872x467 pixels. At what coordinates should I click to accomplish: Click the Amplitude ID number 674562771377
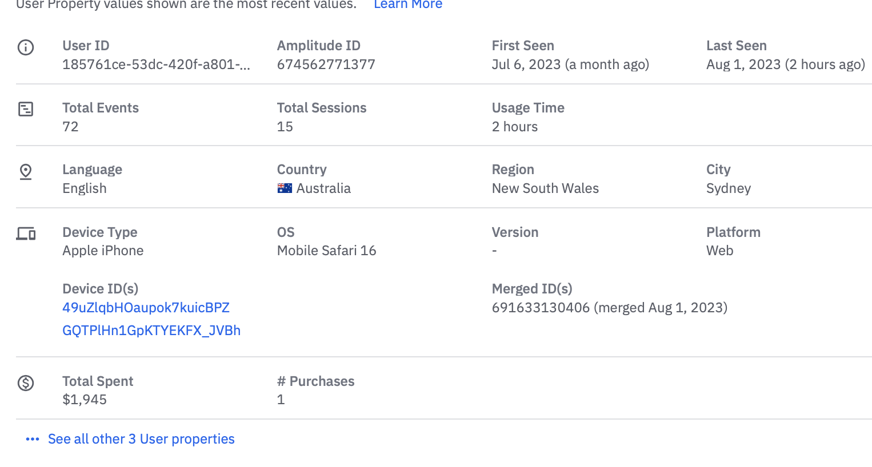click(326, 65)
